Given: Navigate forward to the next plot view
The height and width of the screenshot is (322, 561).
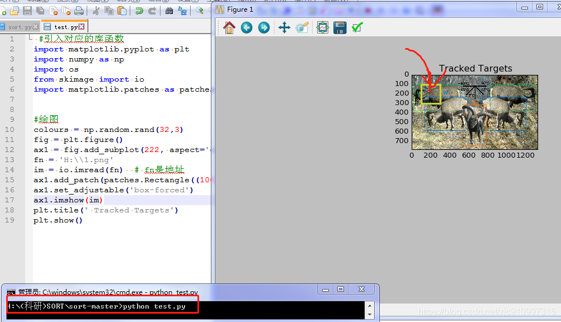Looking at the screenshot, I should click(x=263, y=27).
